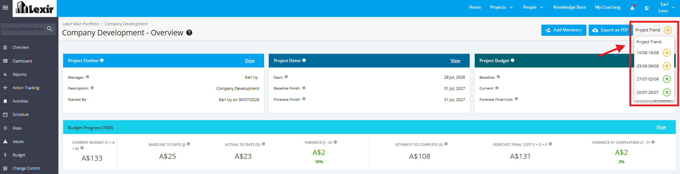Image resolution: width=680 pixels, height=174 pixels.
Task: Select the 03/08-09/08 trend period
Action: click(x=648, y=66)
